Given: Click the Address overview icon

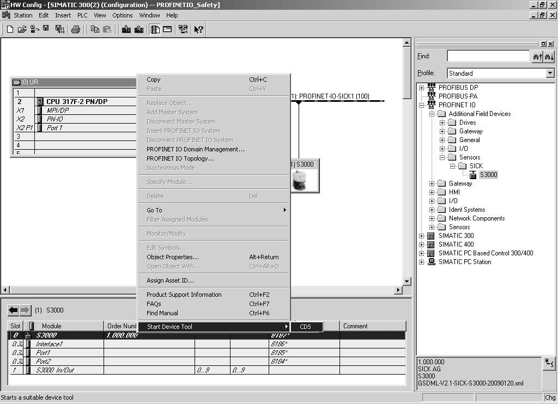Looking at the screenshot, I should pyautogui.click(x=167, y=29).
